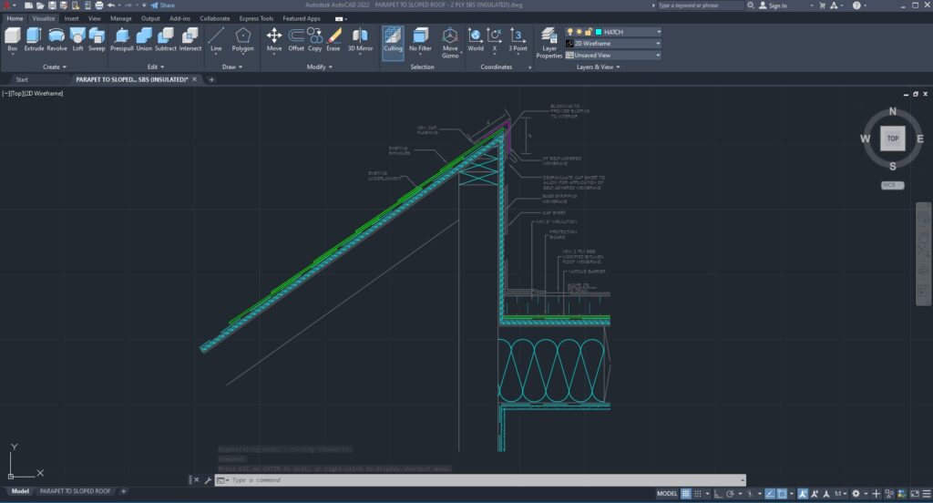Switch to the Insert ribbon tab
933x503 pixels.
click(71, 18)
